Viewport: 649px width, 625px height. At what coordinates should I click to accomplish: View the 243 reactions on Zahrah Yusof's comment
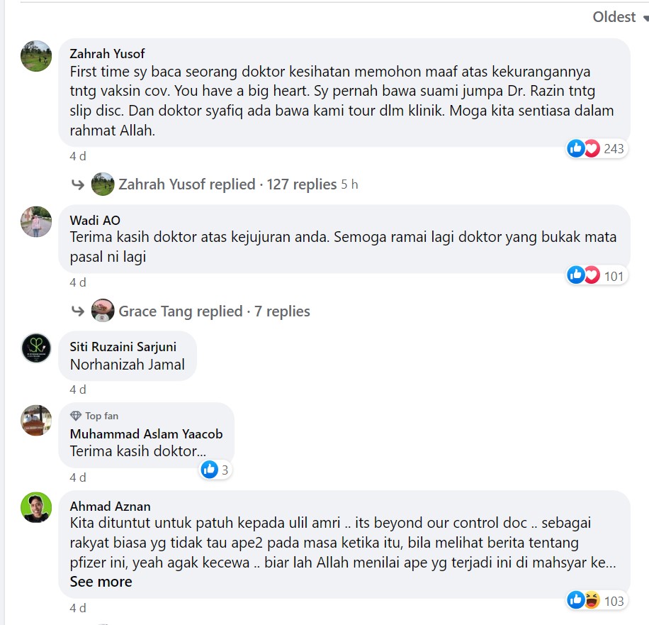[x=597, y=148]
